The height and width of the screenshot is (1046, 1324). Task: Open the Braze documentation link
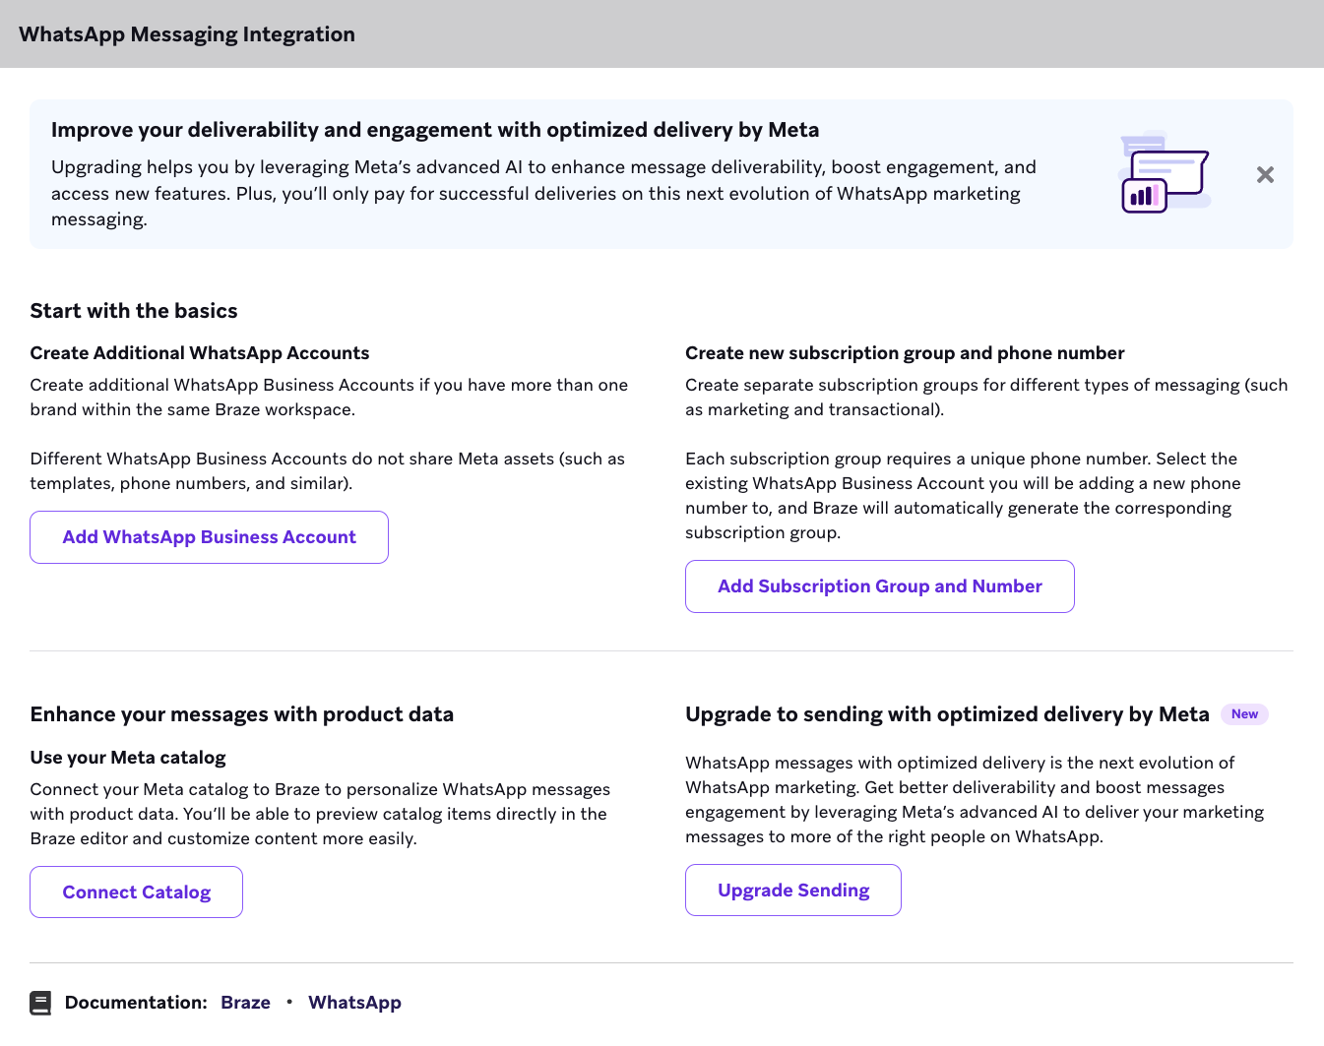245,1003
